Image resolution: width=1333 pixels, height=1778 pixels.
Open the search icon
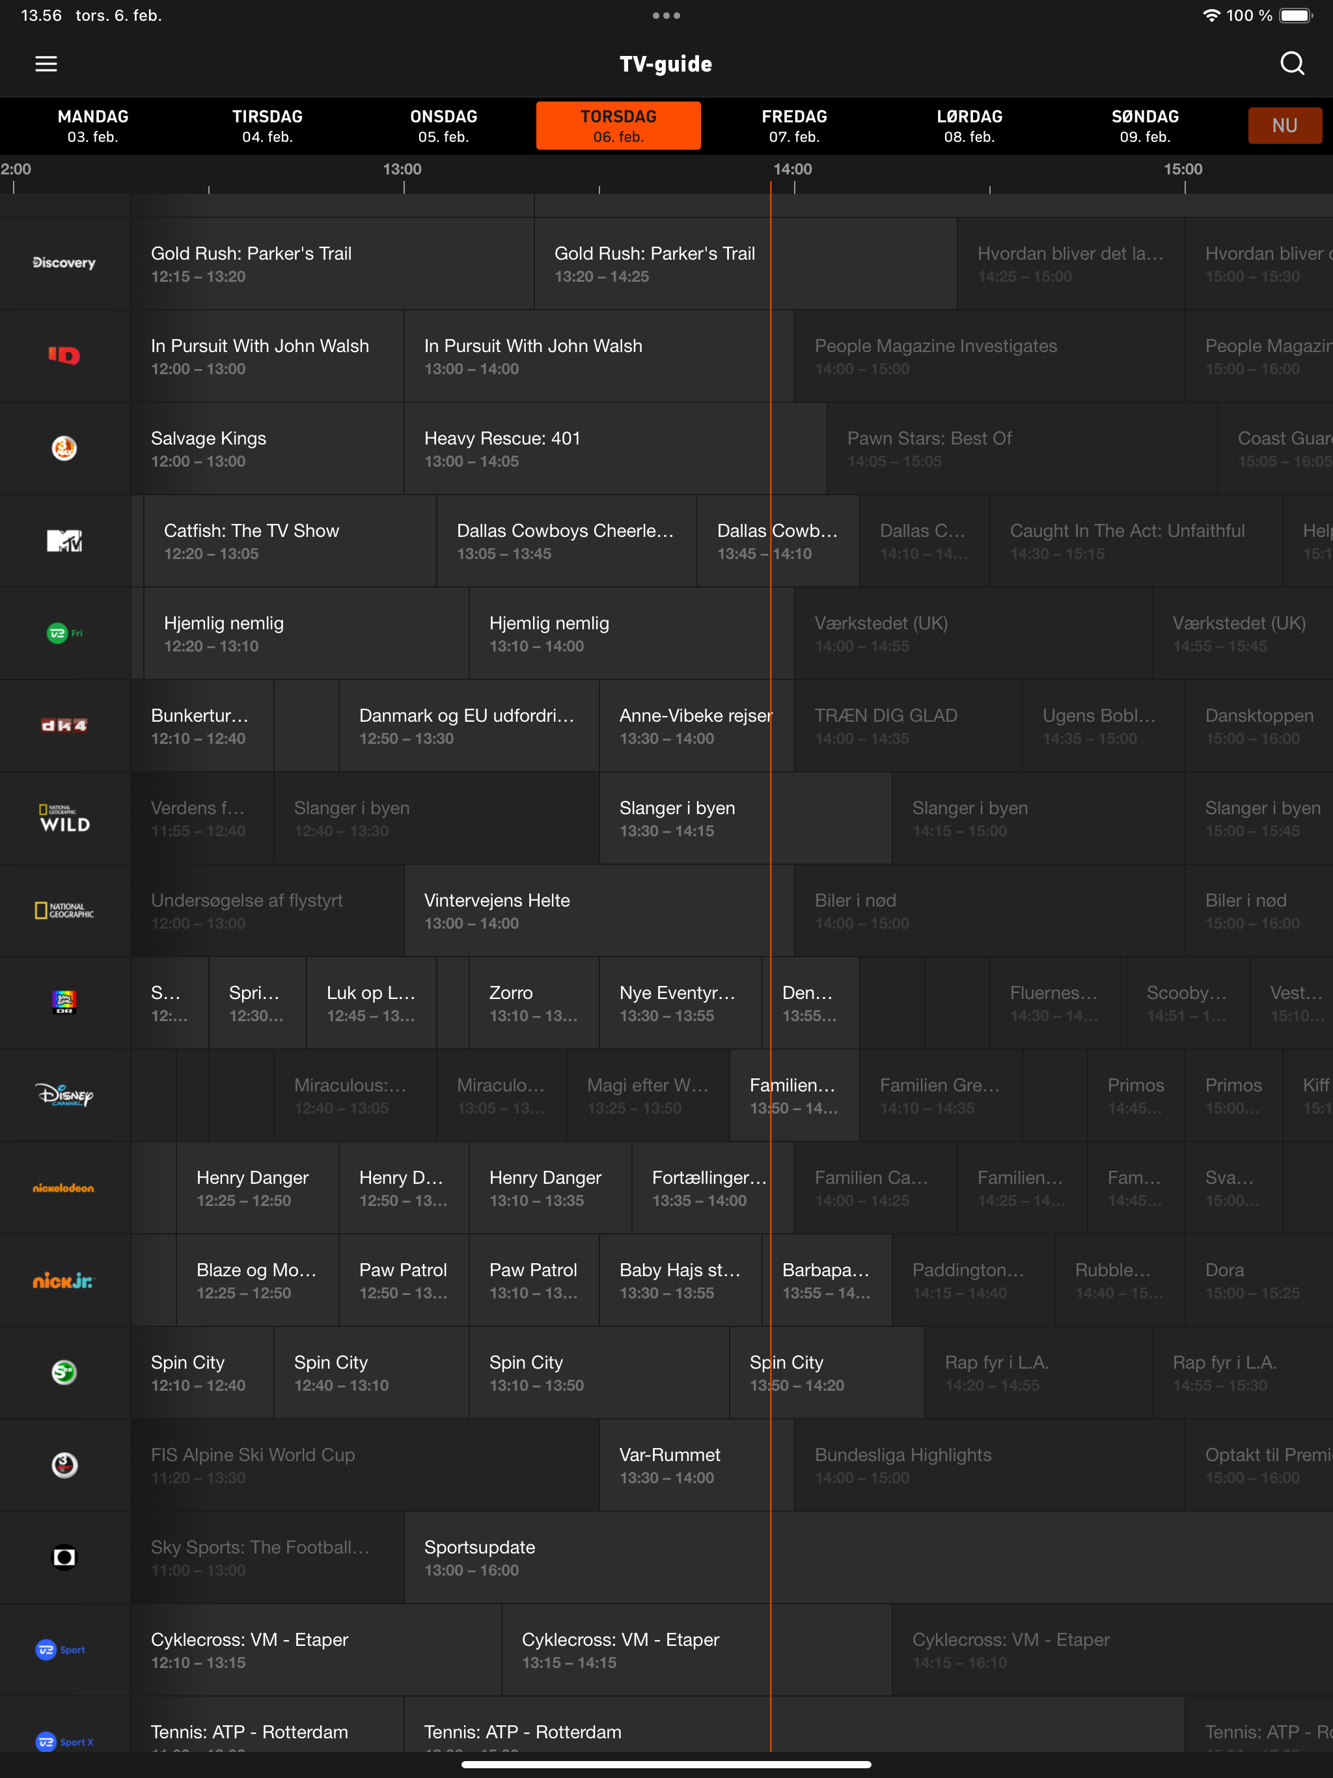1292,64
